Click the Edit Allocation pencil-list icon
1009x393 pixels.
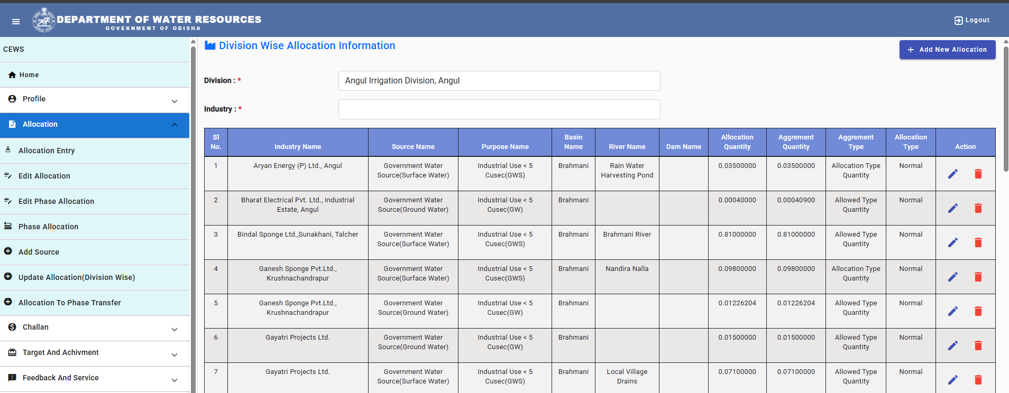[8, 175]
